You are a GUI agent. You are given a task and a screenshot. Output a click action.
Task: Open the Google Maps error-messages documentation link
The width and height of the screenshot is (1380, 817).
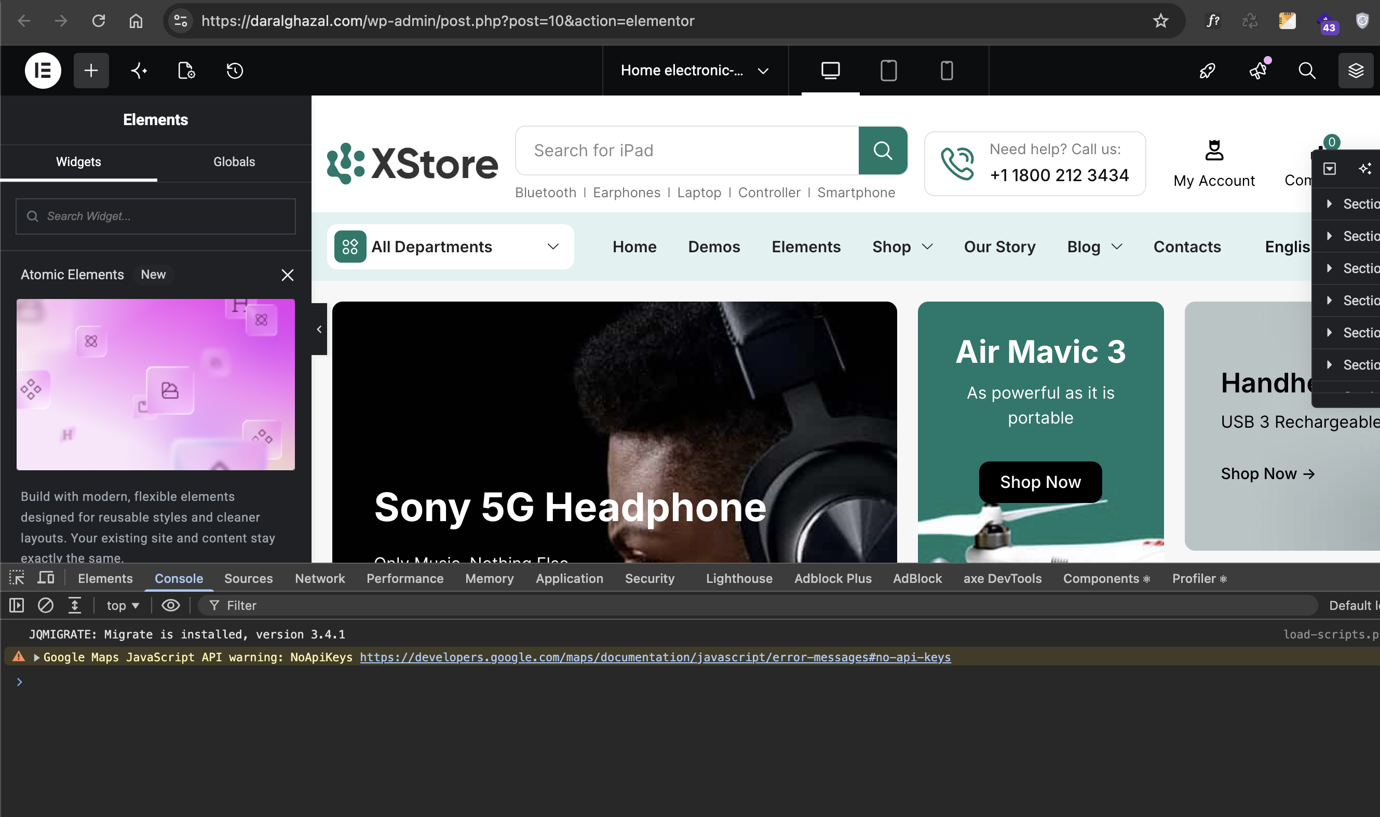pyautogui.click(x=655, y=657)
